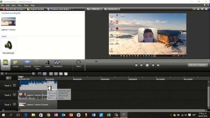Open the View menu

point(13,5)
